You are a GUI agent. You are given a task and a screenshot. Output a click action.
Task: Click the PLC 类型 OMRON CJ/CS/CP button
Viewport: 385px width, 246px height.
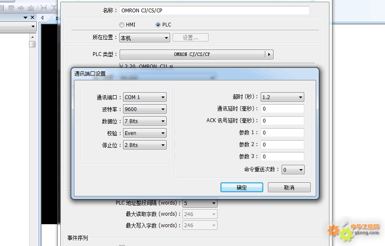192,54
